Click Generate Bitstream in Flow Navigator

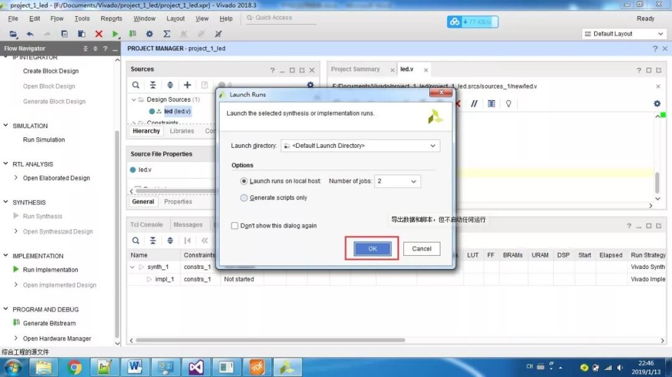[49, 323]
